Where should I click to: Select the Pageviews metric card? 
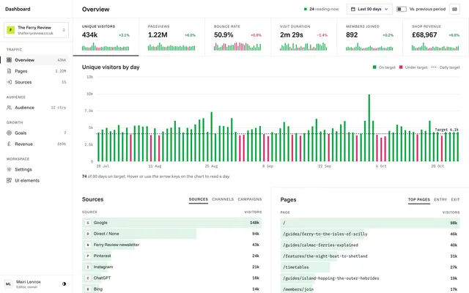(171, 37)
